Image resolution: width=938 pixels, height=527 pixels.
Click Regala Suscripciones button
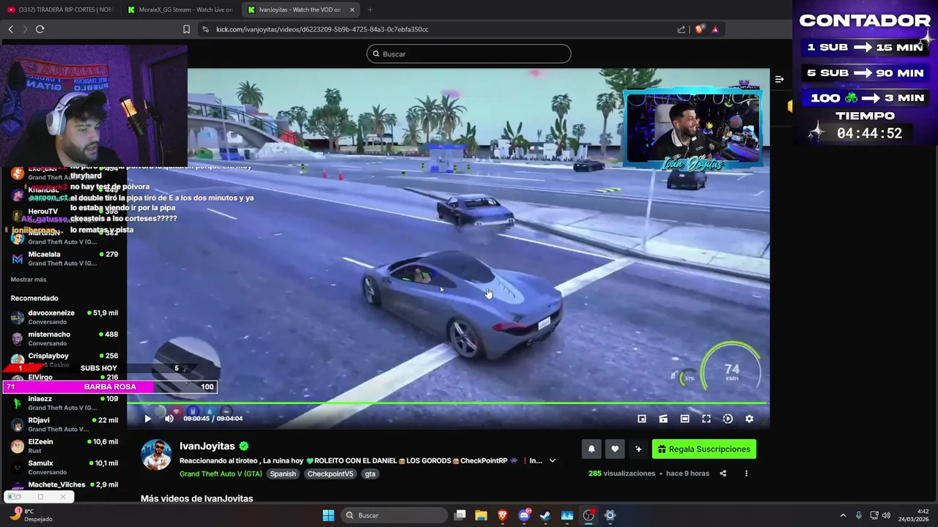click(x=704, y=449)
